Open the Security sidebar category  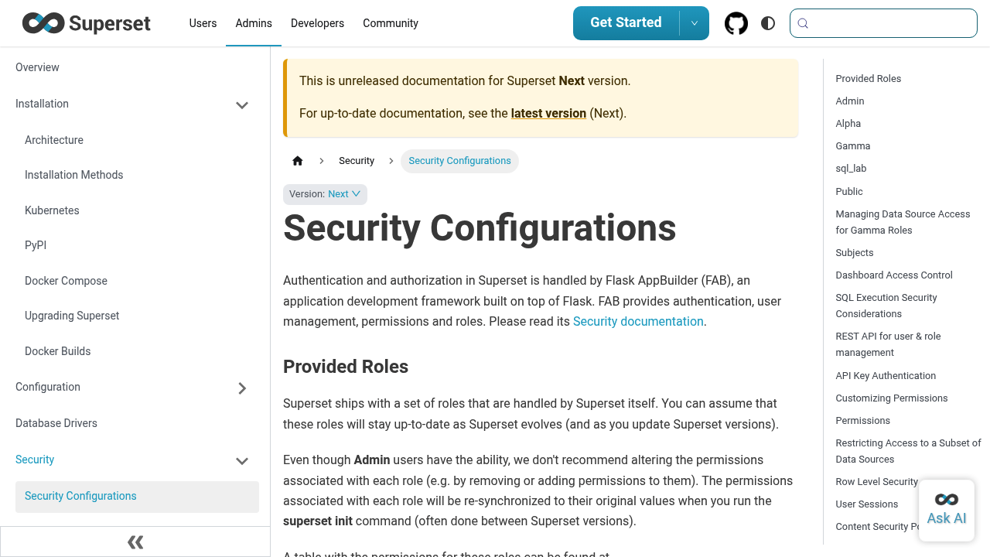click(35, 460)
